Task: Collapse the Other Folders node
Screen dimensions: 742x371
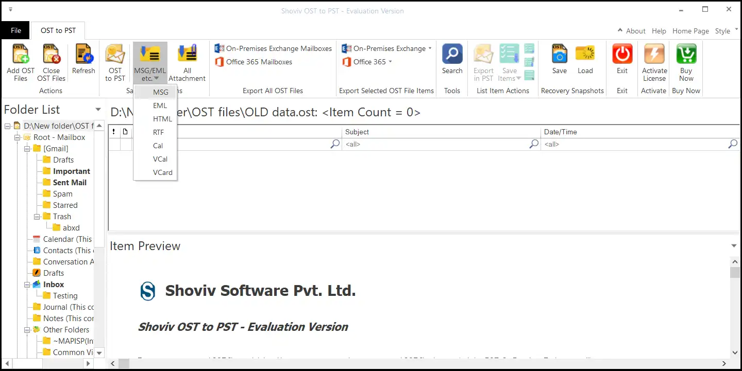Action: point(27,330)
